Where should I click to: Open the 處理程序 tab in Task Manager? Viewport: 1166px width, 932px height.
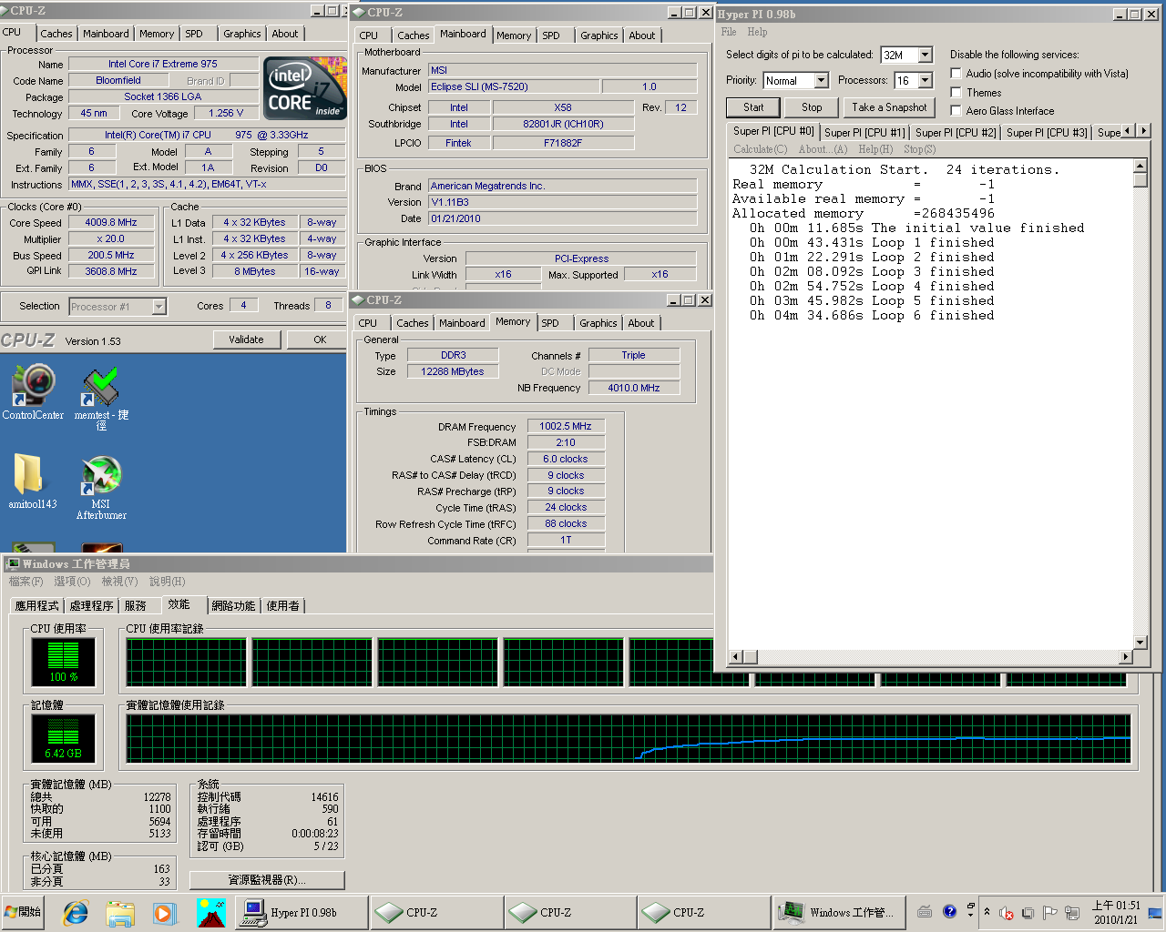(x=91, y=605)
